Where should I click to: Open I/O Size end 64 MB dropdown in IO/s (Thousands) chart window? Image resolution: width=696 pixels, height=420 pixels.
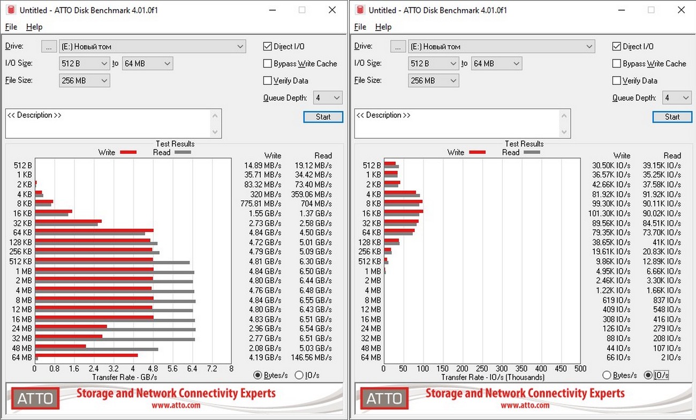tap(496, 64)
